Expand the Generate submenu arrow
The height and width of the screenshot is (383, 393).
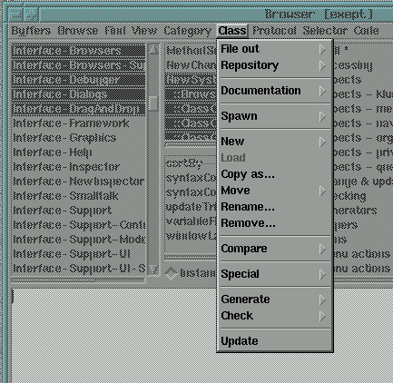pyautogui.click(x=322, y=300)
